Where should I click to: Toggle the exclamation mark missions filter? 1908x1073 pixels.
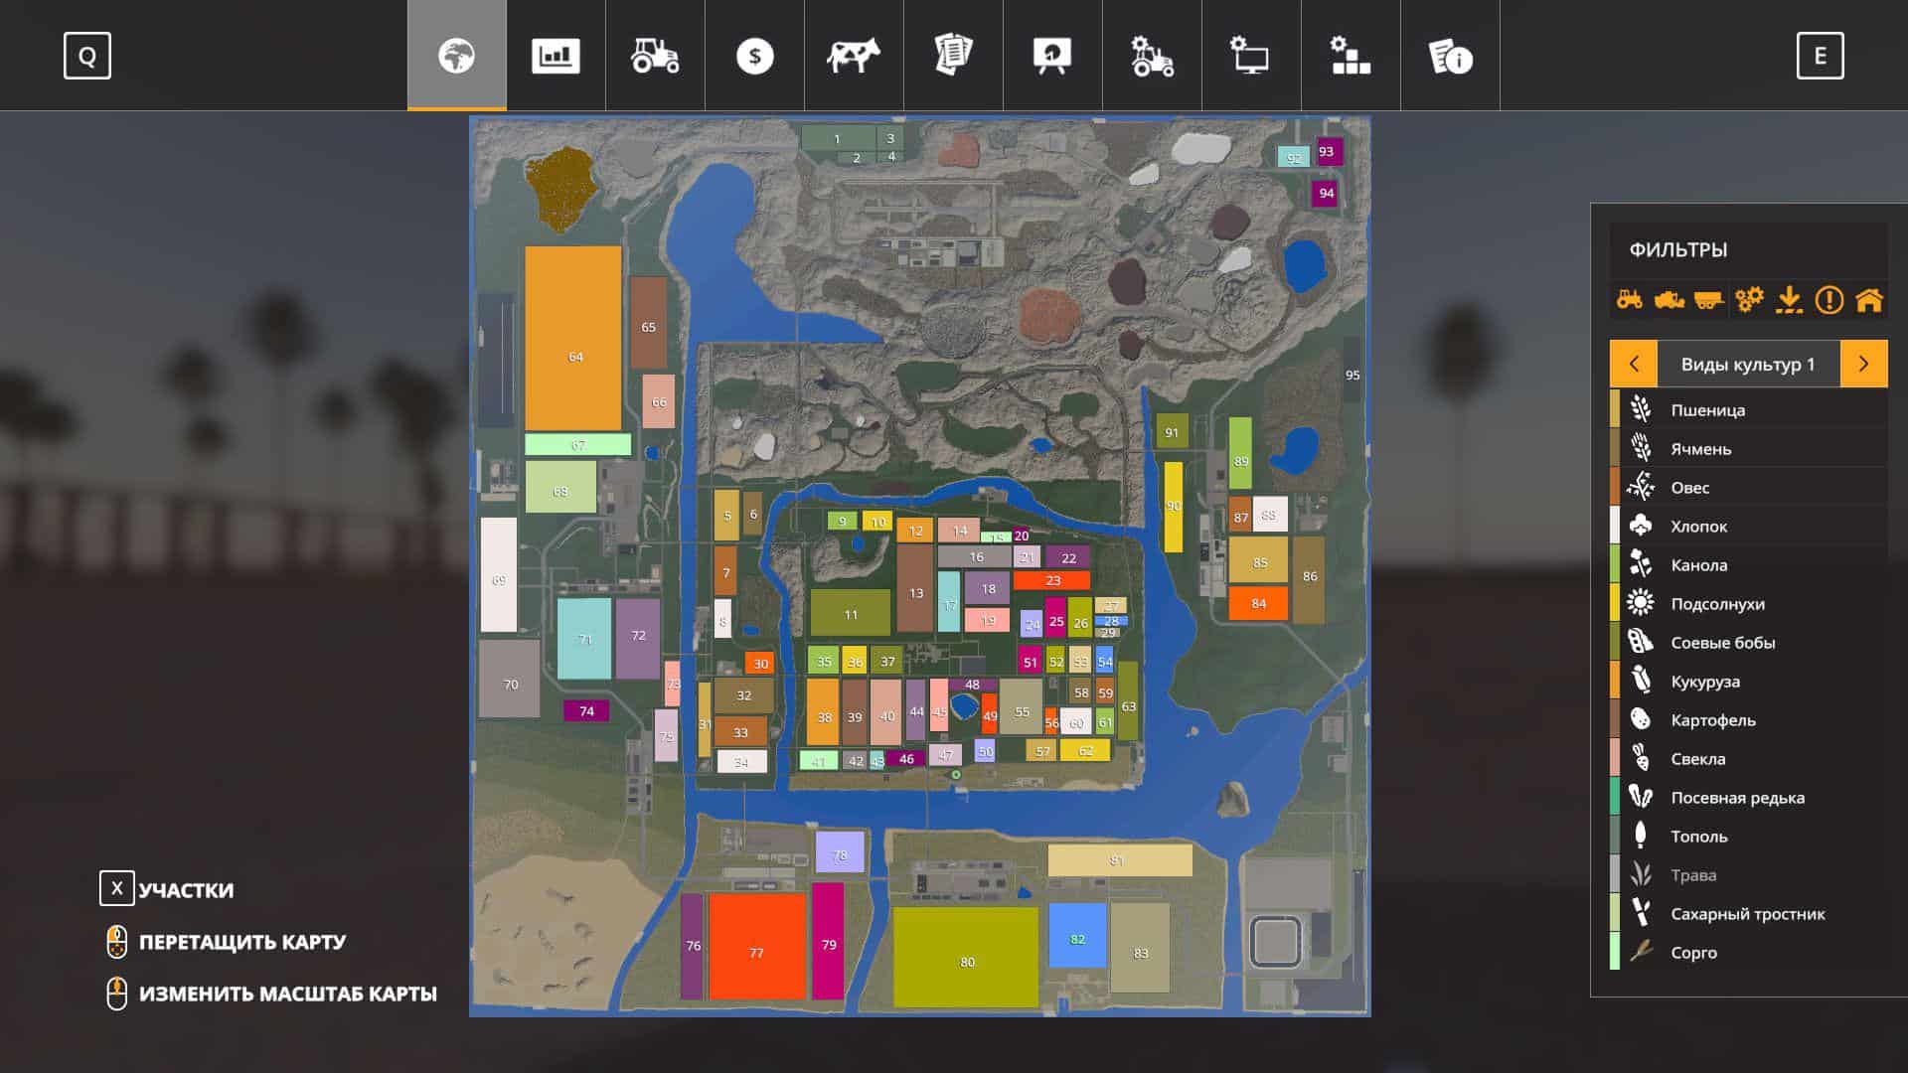[1828, 299]
